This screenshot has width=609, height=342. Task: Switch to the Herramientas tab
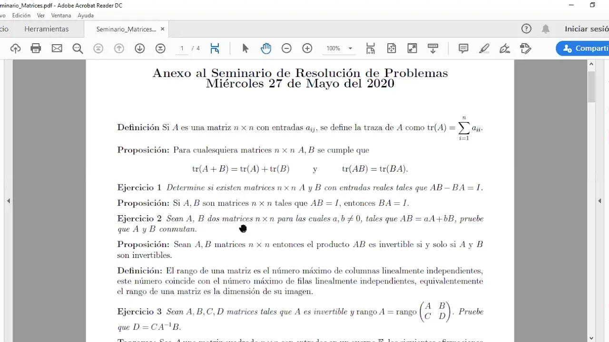click(x=47, y=29)
